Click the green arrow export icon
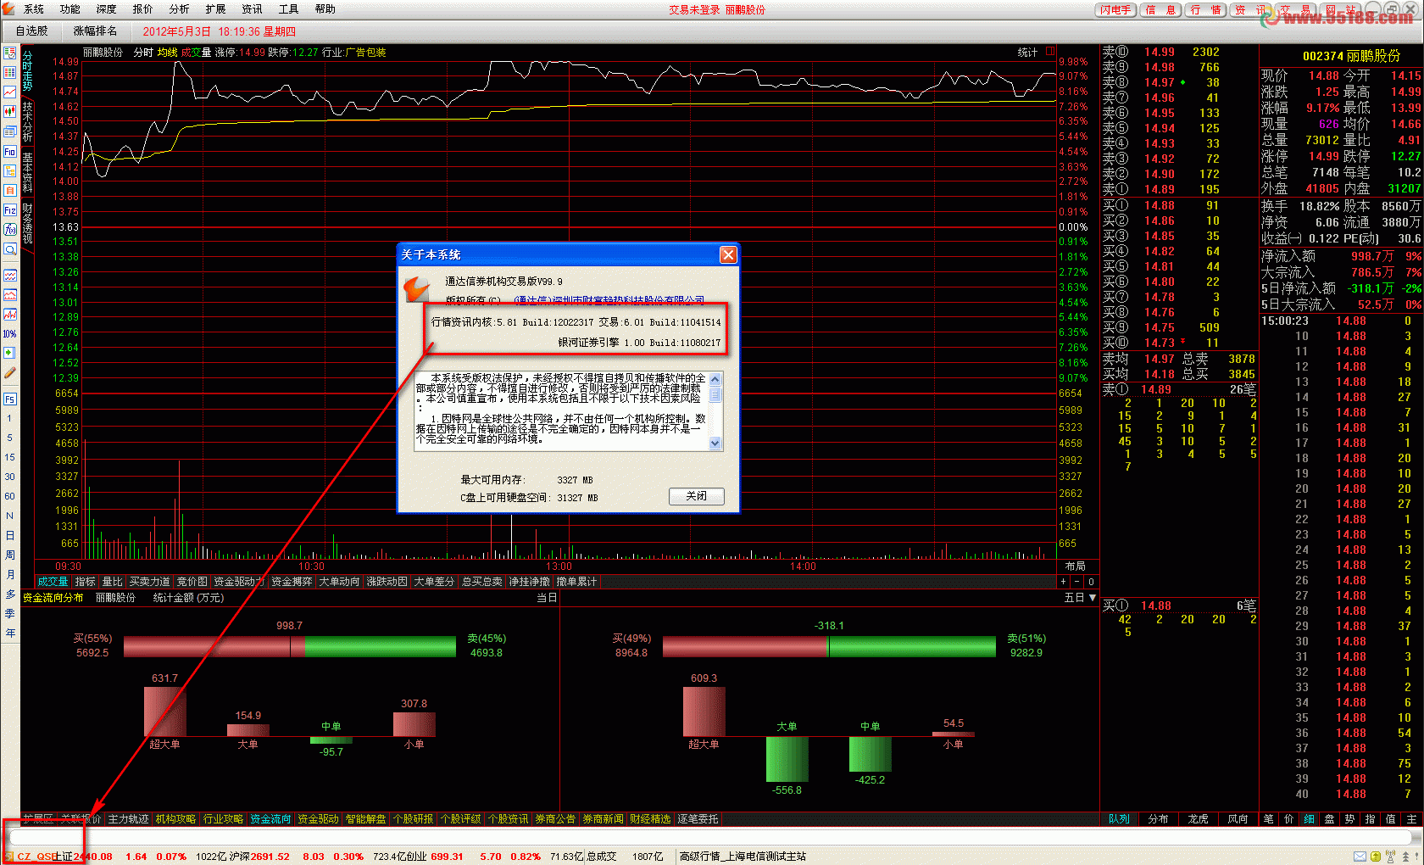Viewport: 1424px width, 865px height. (x=10, y=353)
